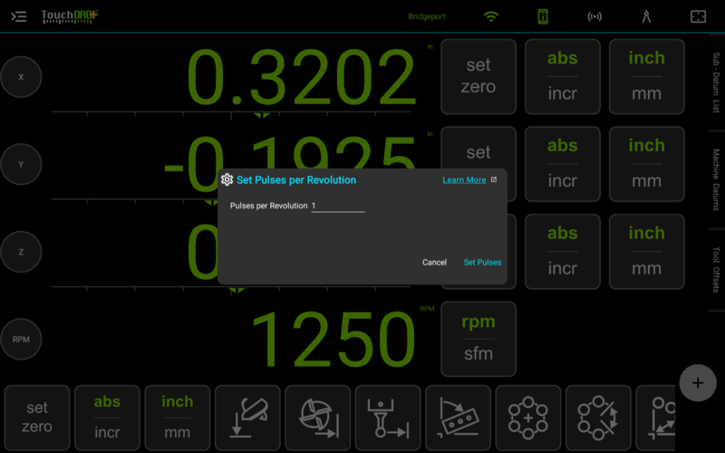
Task: Select the edge finder touch-off tool icon
Action: pos(247,418)
